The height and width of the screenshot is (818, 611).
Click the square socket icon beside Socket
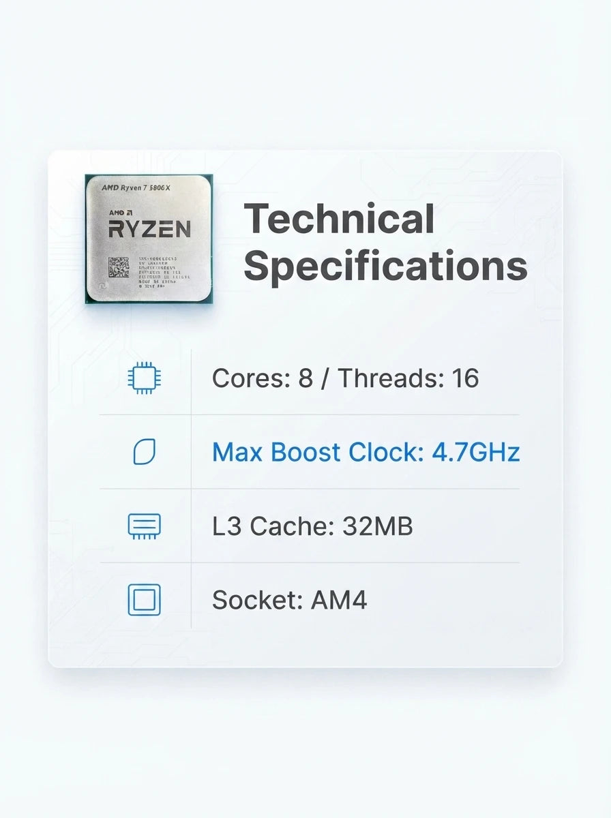tap(145, 600)
